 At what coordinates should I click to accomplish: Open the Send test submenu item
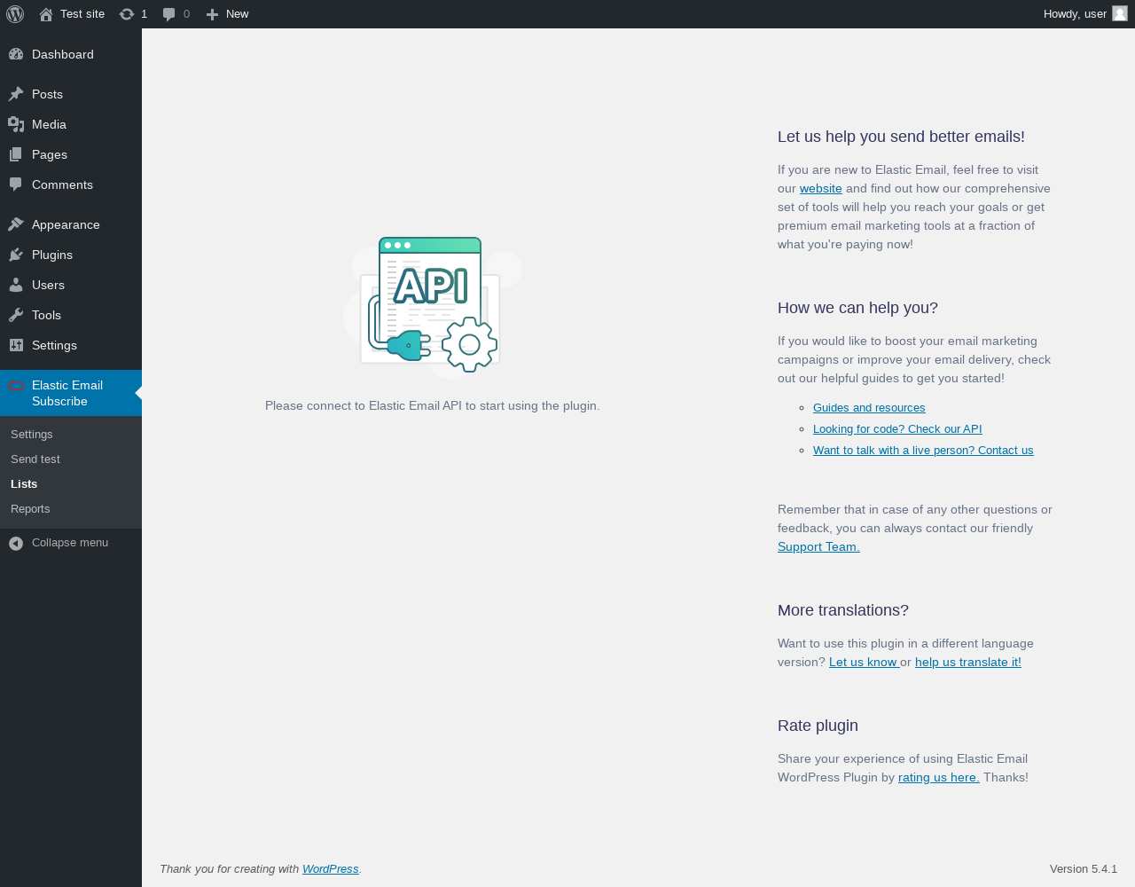pyautogui.click(x=35, y=459)
